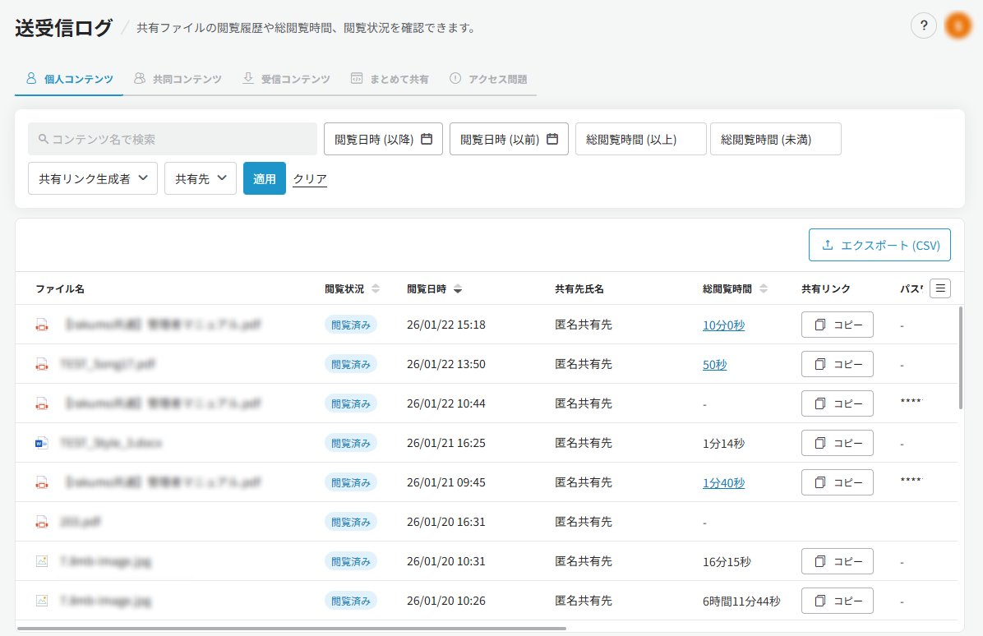Screen dimensions: 983x636
Task: Click the 閲覧済み badge in the 16:31 row
Action: tap(350, 522)
